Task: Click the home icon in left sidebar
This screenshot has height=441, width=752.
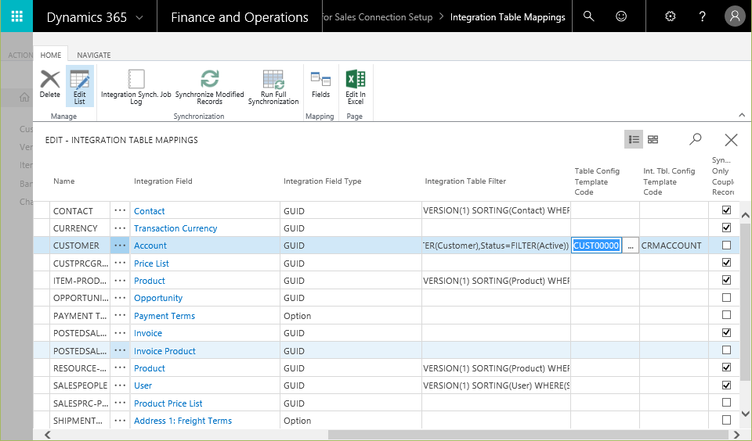Action: click(x=24, y=97)
